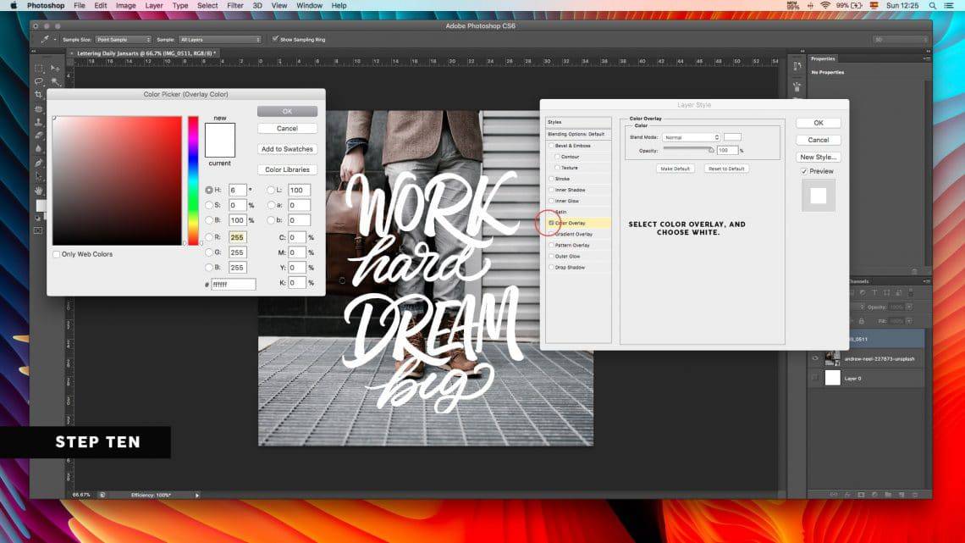Enable the Stroke style checkbox
Image resolution: width=965 pixels, height=543 pixels.
[x=551, y=179]
